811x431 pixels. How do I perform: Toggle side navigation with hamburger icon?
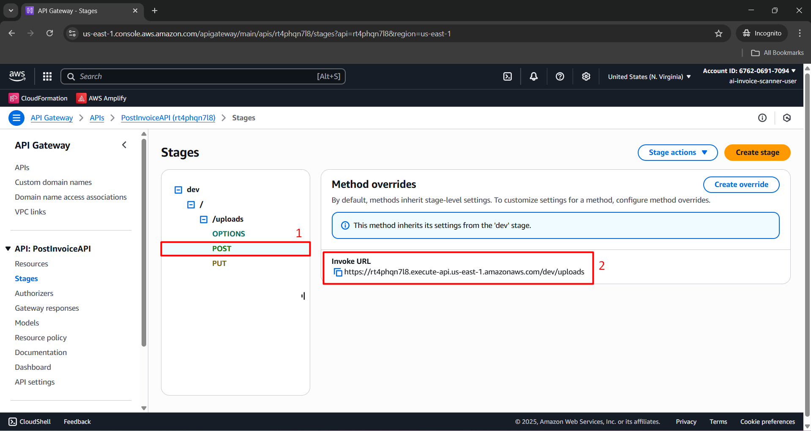coord(16,118)
